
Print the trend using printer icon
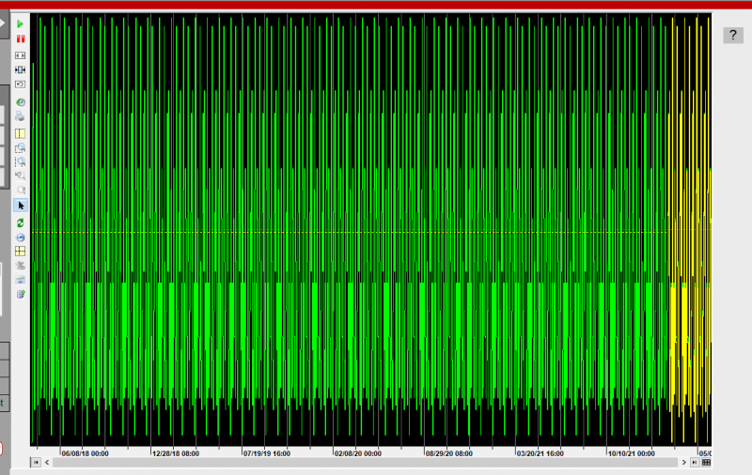click(20, 116)
